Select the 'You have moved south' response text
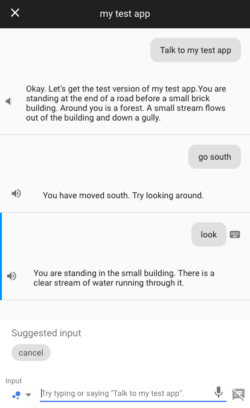Screen dimensions: 250x408 [123, 195]
